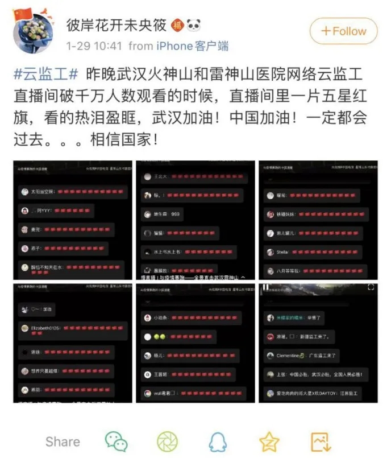View the bottom-middle screenshot with green dots
The height and width of the screenshot is (458, 391).
coord(195,343)
